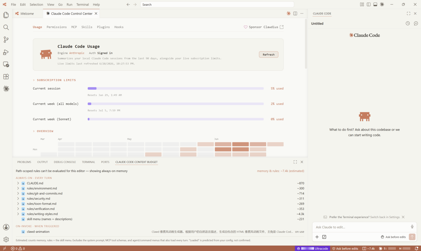Image resolution: width=421 pixels, height=251 pixels.
Task: Focus the Ask Claude to edit input
Action: coord(362,227)
